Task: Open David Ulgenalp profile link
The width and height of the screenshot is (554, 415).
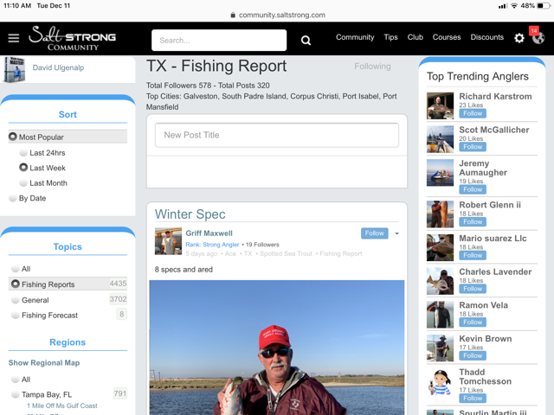Action: (x=58, y=67)
